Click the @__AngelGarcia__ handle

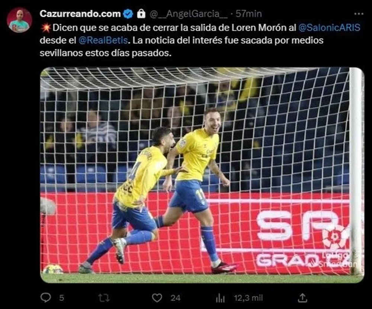[x=189, y=14]
